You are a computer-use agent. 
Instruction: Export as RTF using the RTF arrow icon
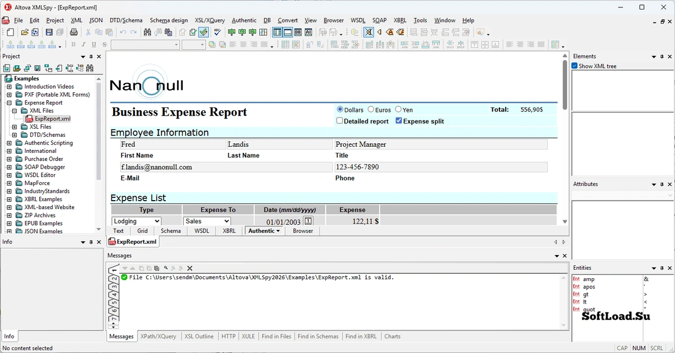click(x=21, y=45)
